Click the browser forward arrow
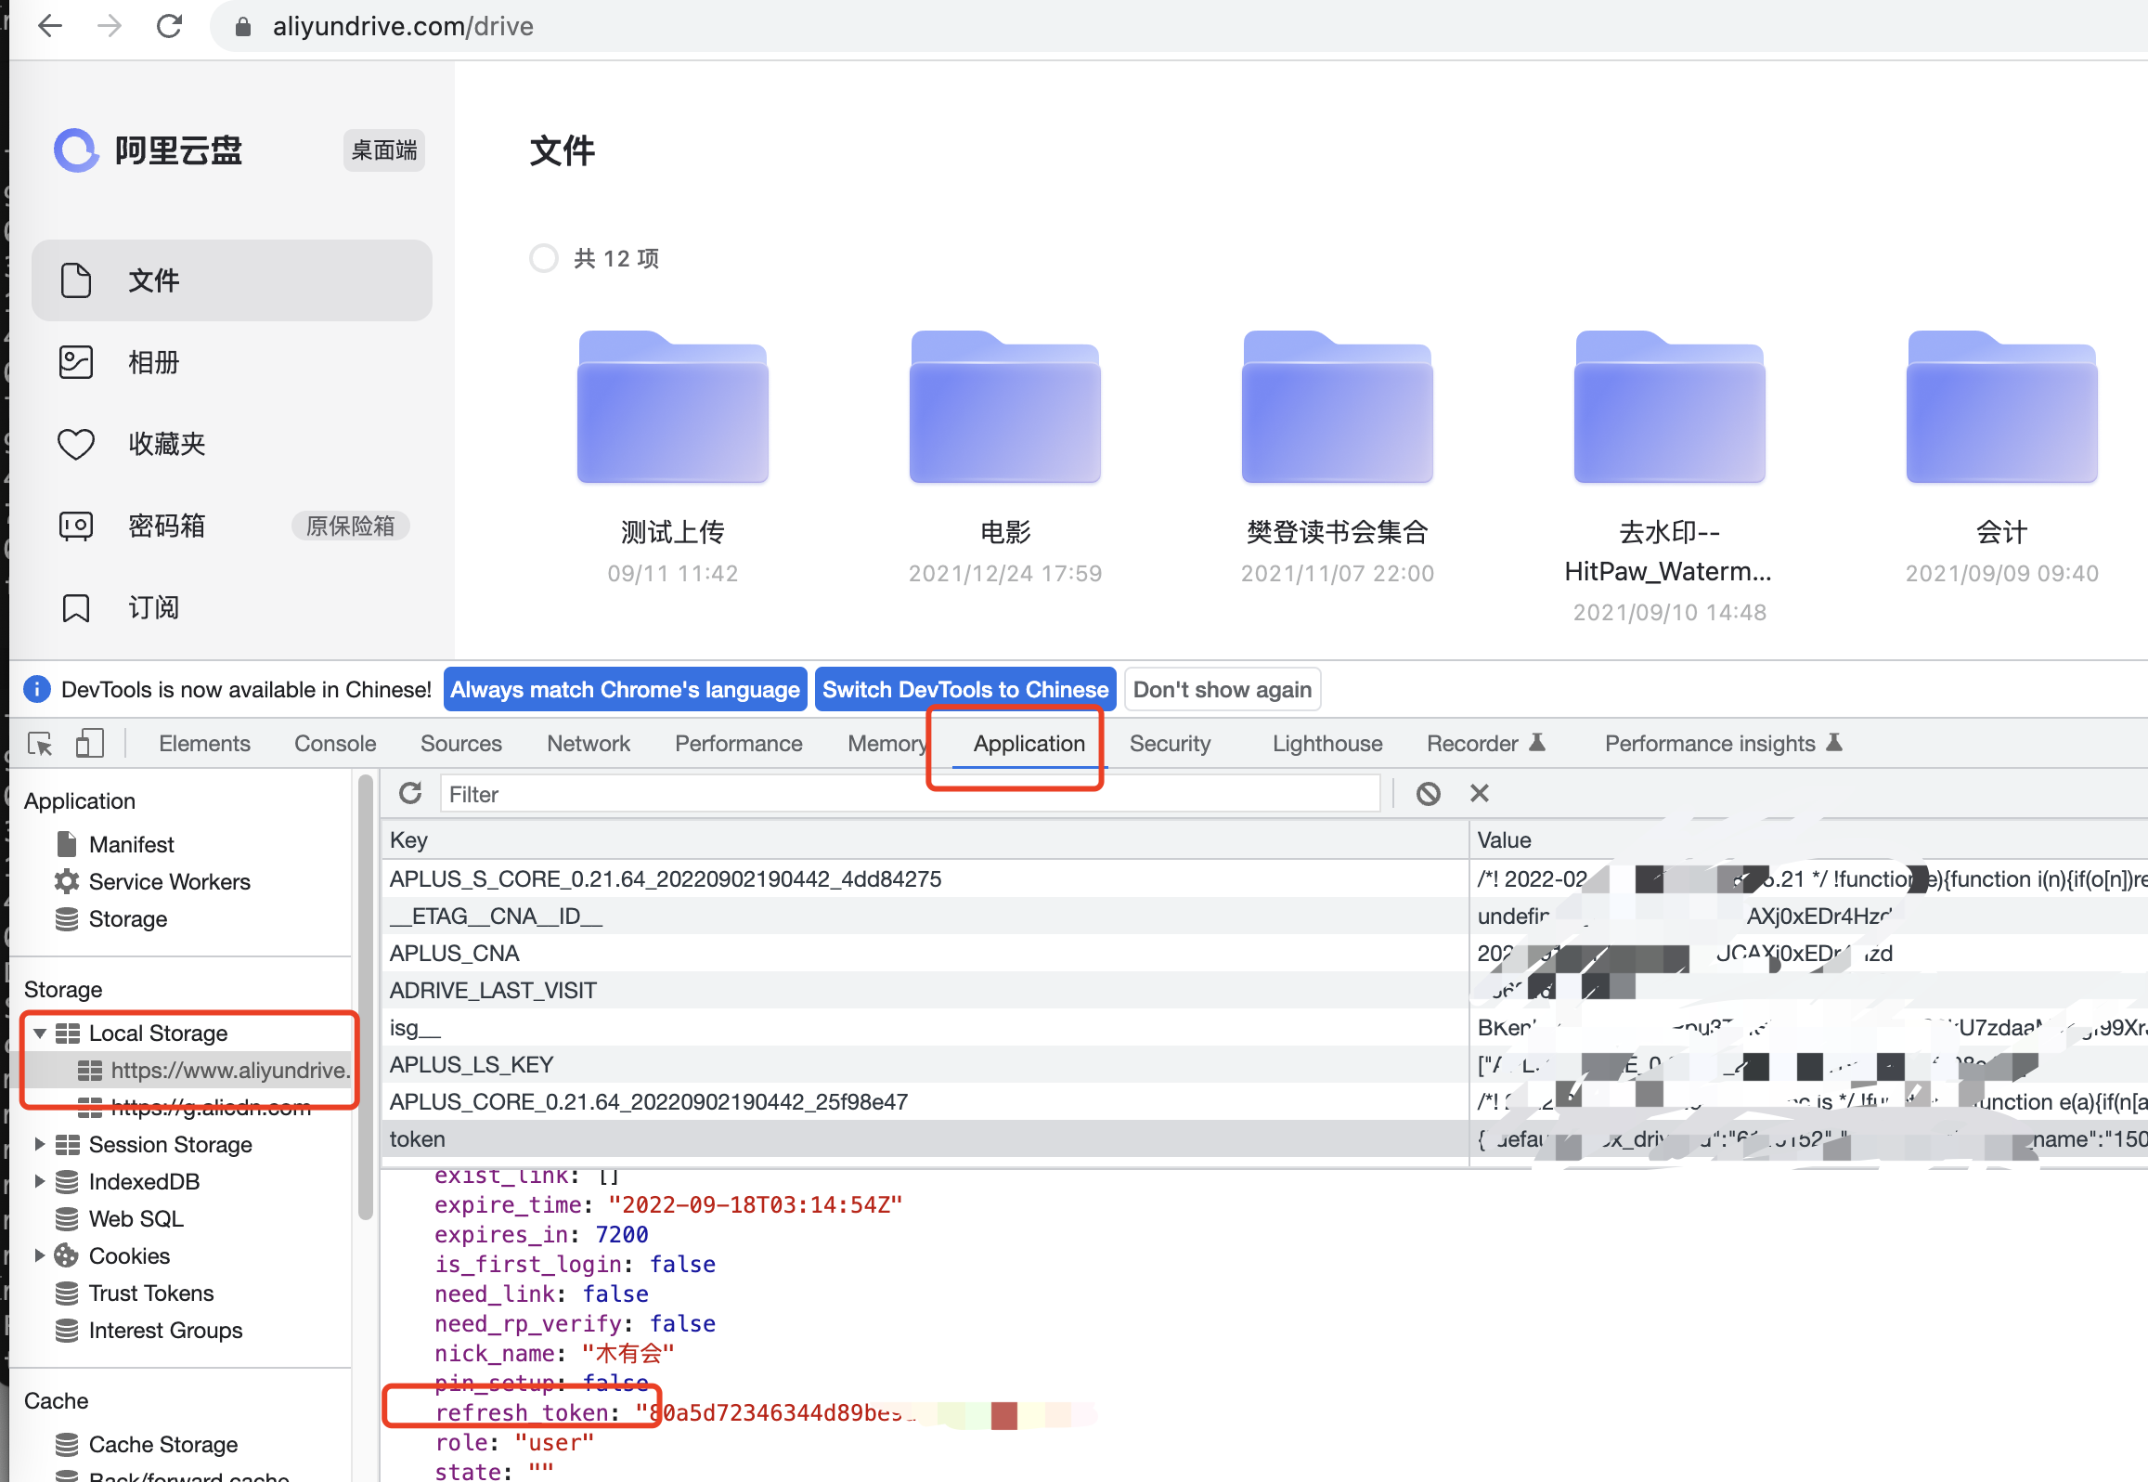Viewport: 2148px width, 1482px height. coord(110,26)
